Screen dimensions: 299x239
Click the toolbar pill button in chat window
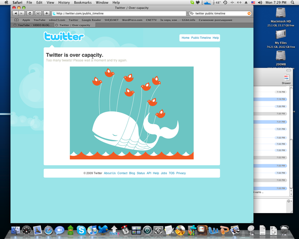click(289, 71)
